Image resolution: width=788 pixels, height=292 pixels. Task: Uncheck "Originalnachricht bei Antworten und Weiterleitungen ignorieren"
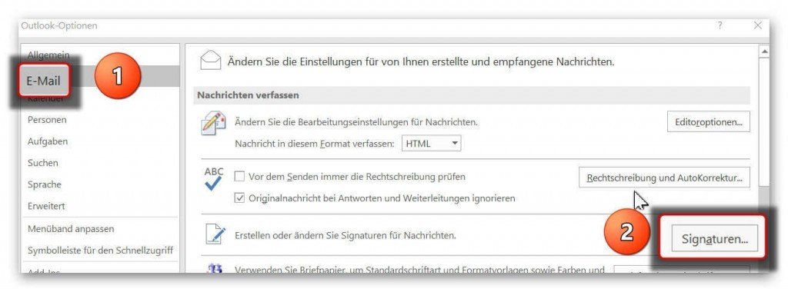240,197
